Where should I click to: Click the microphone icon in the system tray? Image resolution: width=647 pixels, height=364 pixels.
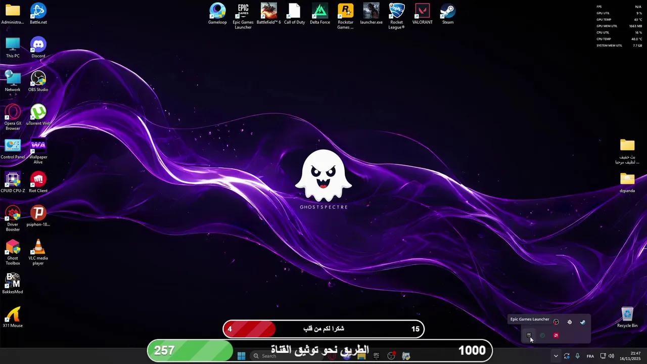[x=578, y=356]
